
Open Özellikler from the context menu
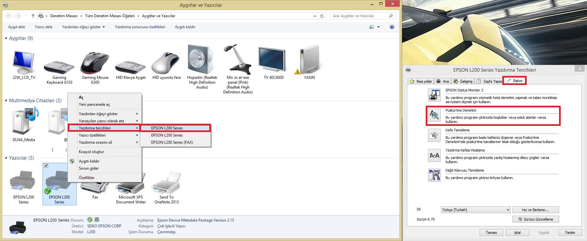105,178
